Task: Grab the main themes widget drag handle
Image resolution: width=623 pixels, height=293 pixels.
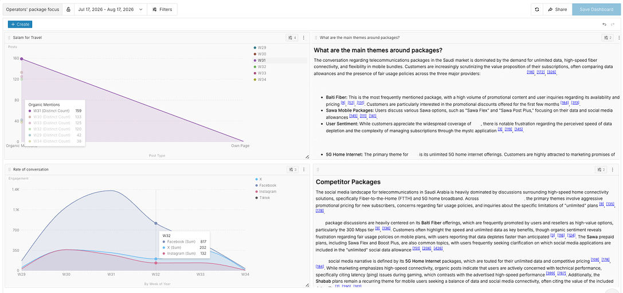Action: 316,38
